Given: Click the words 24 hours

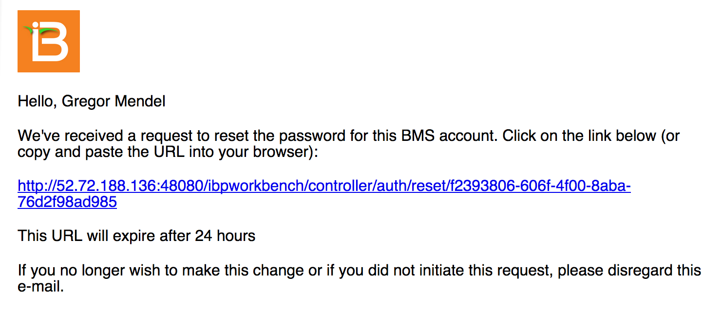Looking at the screenshot, I should pyautogui.click(x=225, y=236).
